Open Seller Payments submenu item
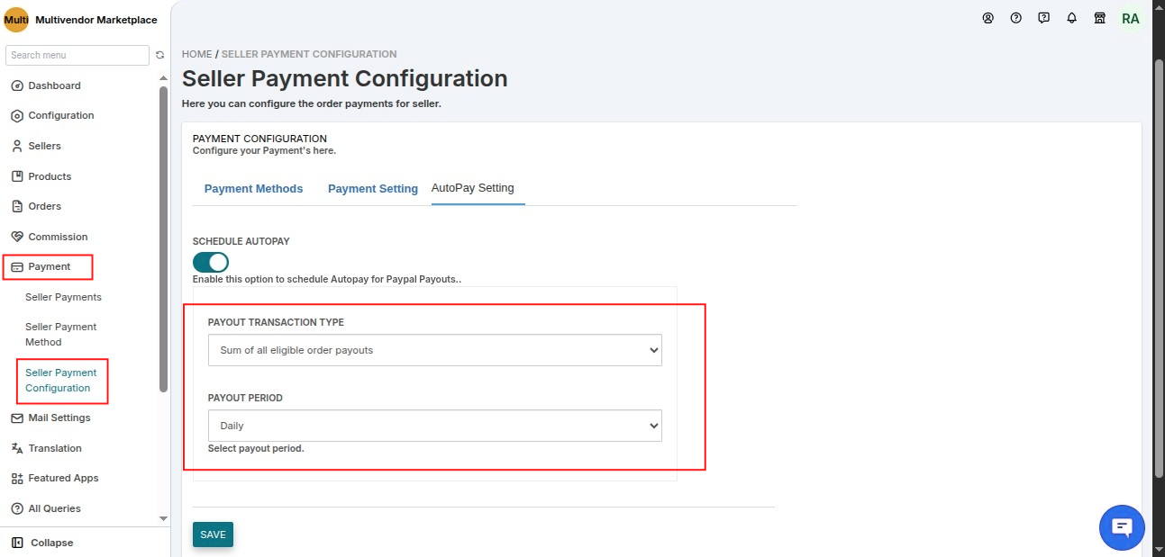This screenshot has height=557, width=1165. pos(63,297)
